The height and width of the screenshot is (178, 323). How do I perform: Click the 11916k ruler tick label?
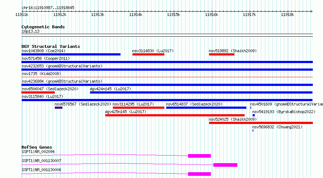[212, 15]
